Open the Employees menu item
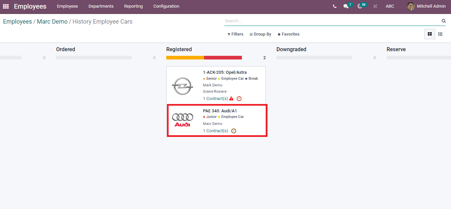This screenshot has height=209, width=451. [x=67, y=6]
